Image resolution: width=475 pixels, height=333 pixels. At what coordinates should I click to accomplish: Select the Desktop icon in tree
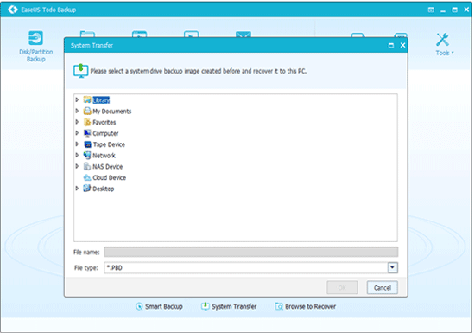click(x=87, y=189)
